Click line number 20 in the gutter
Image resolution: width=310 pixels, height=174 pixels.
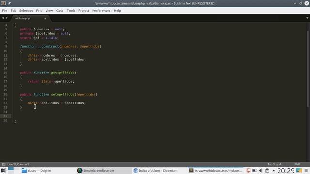click(5, 94)
